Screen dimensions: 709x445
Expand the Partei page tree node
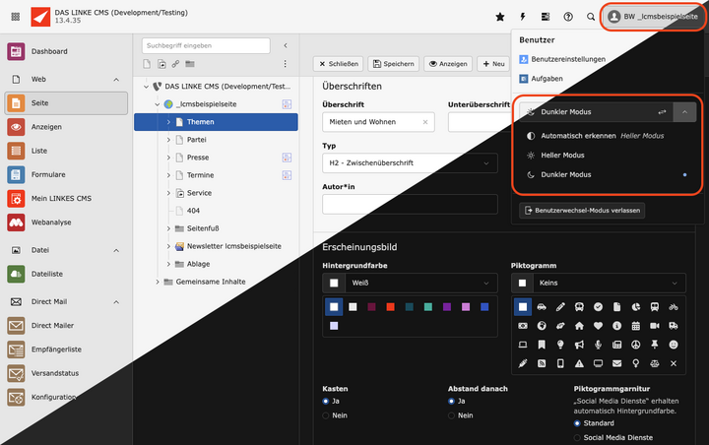[x=168, y=140]
